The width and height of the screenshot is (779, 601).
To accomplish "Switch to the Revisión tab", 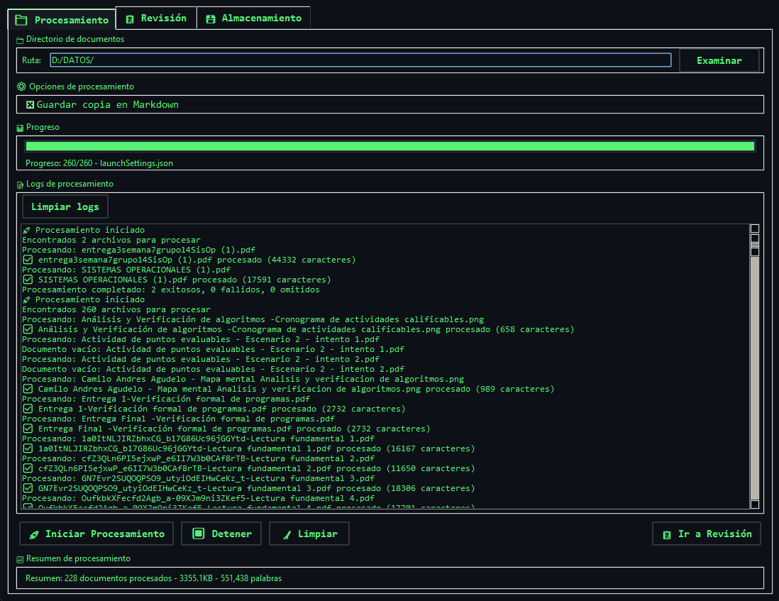I will [156, 18].
